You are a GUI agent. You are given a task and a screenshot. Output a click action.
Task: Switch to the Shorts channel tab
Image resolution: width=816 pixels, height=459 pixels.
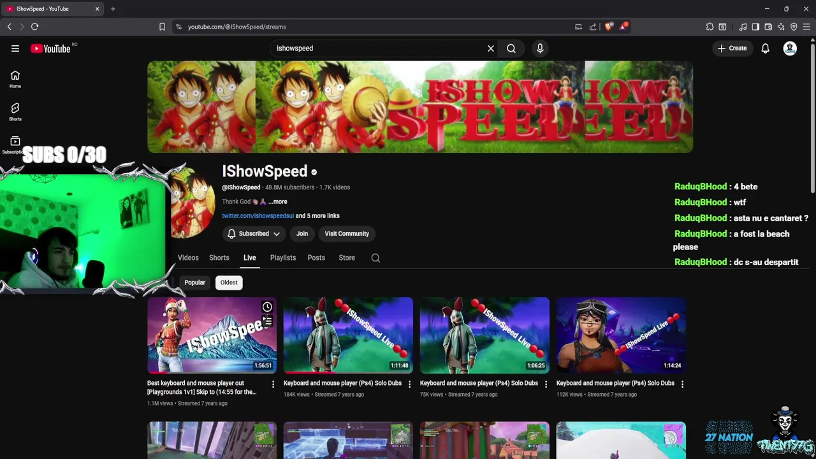[219, 258]
